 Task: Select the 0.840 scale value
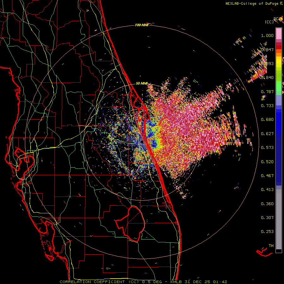tap(267, 78)
